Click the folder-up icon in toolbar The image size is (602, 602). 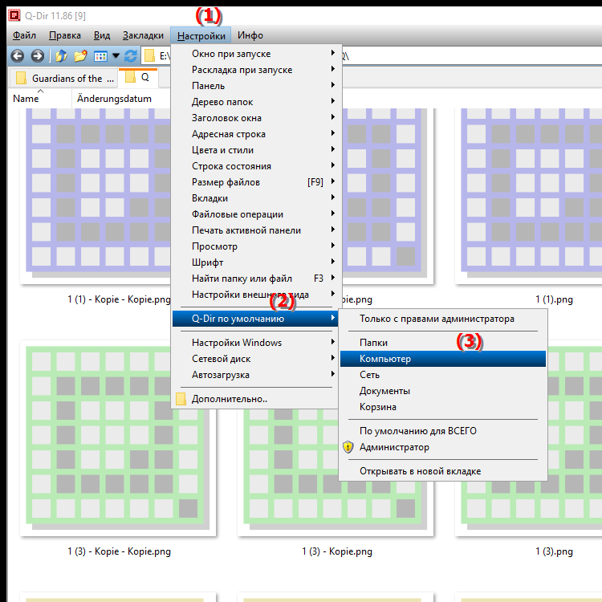[61, 56]
